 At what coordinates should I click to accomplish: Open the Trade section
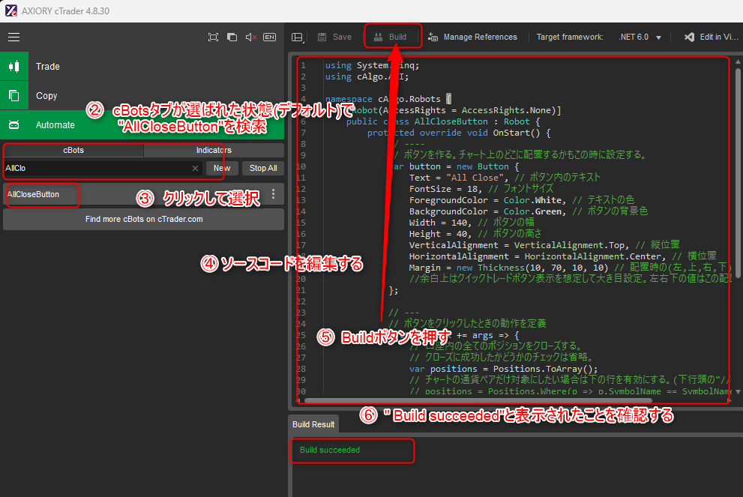[142, 66]
